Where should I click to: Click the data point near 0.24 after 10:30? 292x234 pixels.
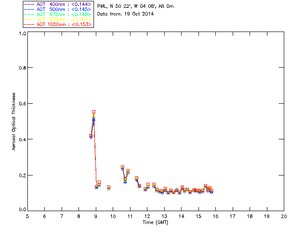click(122, 167)
